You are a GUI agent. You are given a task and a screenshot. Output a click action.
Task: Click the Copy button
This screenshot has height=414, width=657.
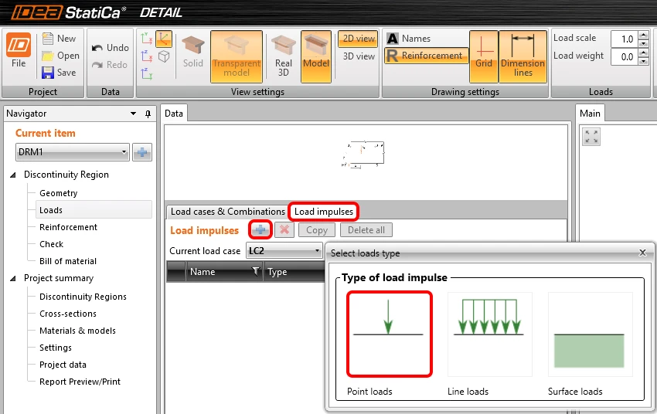(317, 230)
